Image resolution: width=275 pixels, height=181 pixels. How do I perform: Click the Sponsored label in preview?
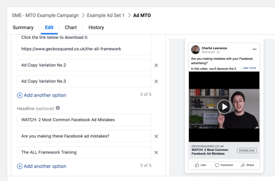point(208,52)
